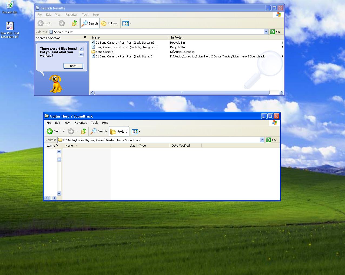
Task: Open Favorites menu in Search Results window
Action: pos(72,15)
